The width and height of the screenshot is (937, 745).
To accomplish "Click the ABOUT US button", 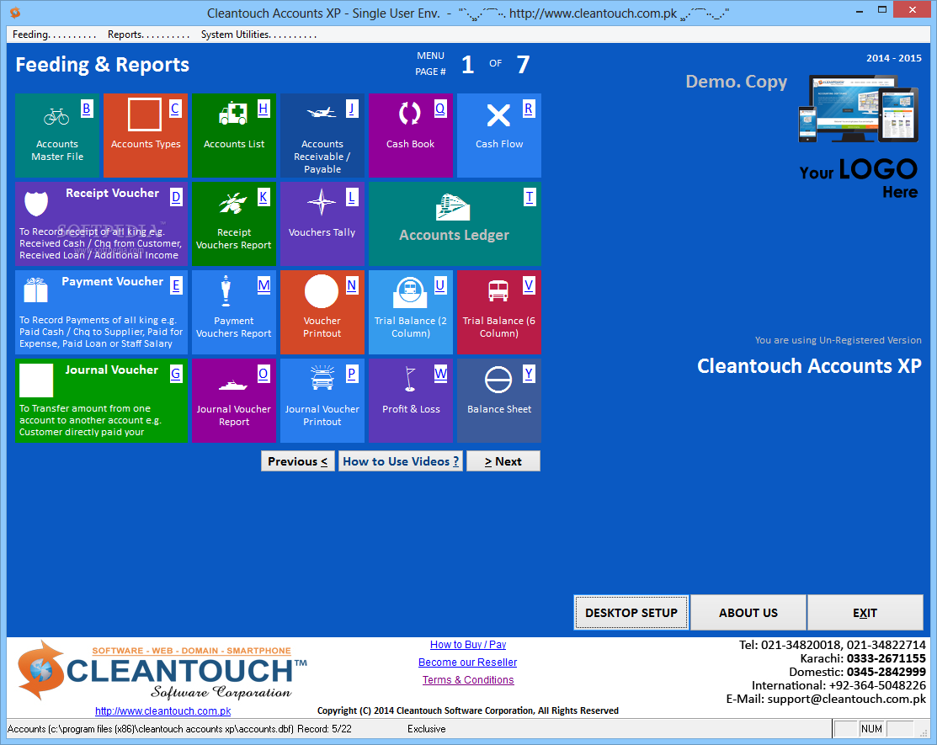I will click(748, 612).
